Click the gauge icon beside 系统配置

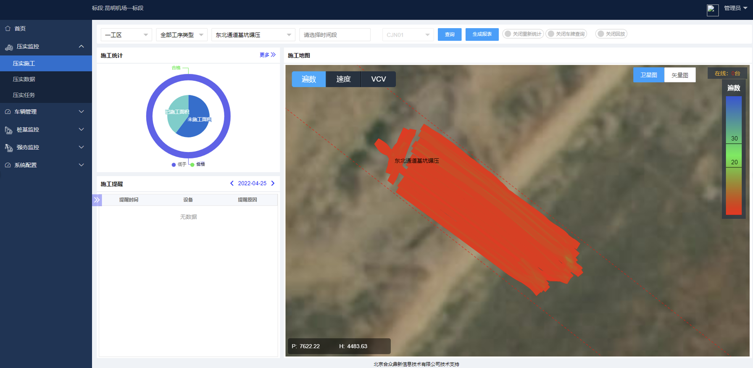(8, 166)
